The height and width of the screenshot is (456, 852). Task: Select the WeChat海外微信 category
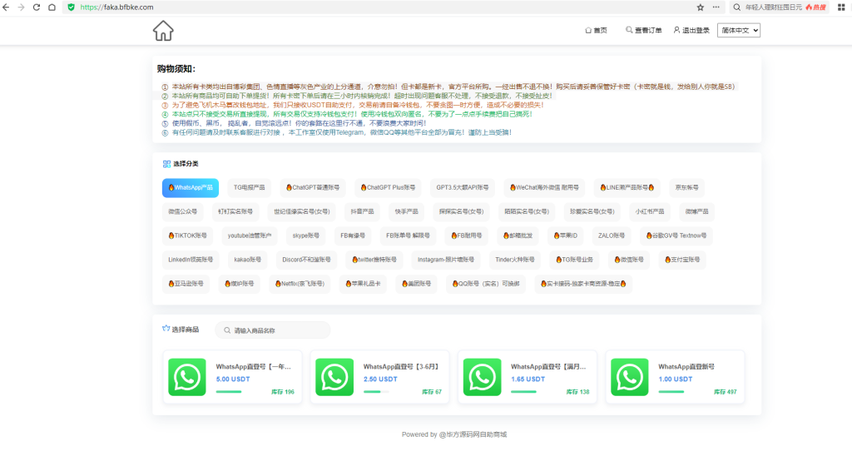(x=544, y=187)
